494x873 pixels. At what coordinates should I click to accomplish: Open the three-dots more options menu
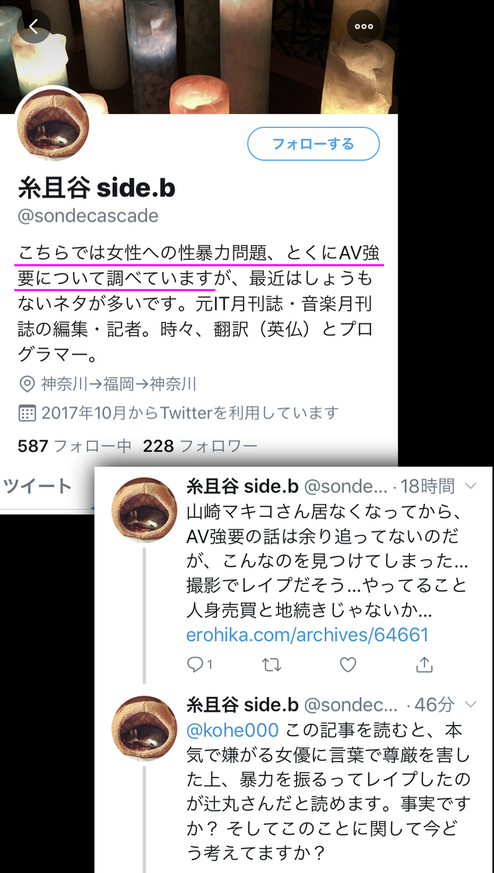pyautogui.click(x=364, y=27)
